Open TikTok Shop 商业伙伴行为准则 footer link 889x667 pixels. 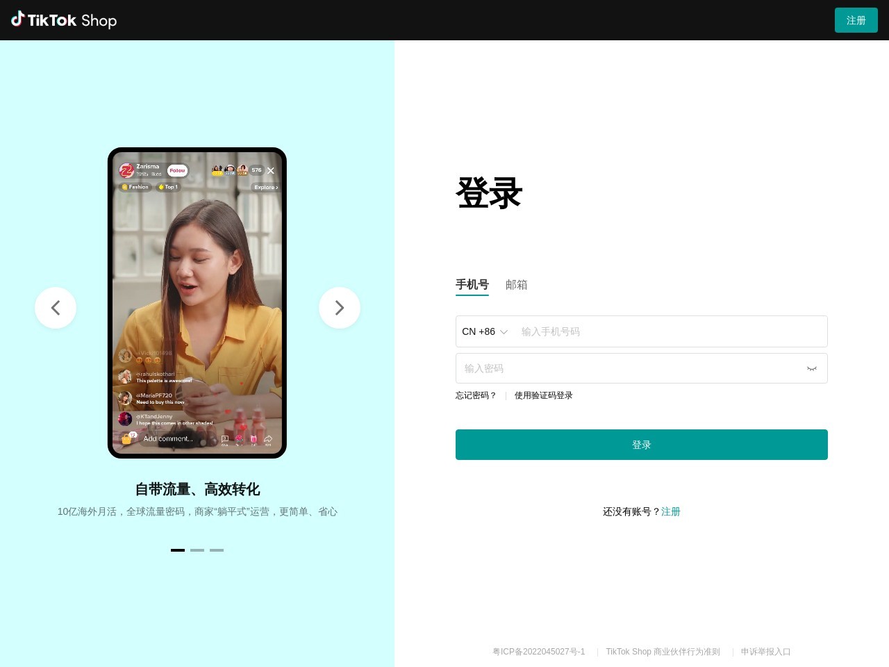tap(663, 652)
